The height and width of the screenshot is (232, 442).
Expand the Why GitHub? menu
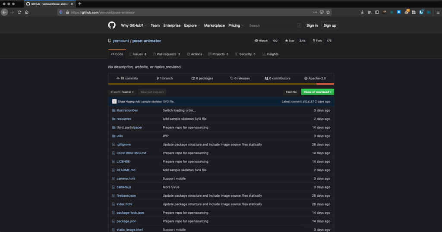pos(134,25)
